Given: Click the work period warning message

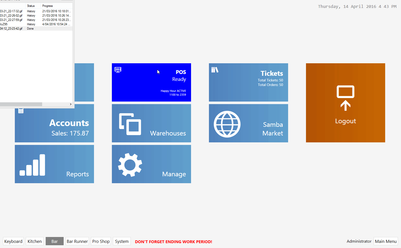Looking at the screenshot, I should point(173,242).
